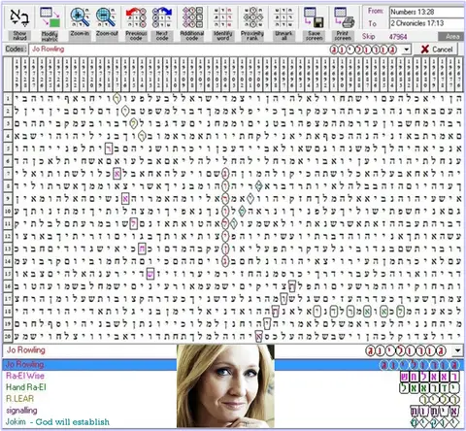466x431 pixels.
Task: Select signalling in the codes list
Action: pos(21,411)
